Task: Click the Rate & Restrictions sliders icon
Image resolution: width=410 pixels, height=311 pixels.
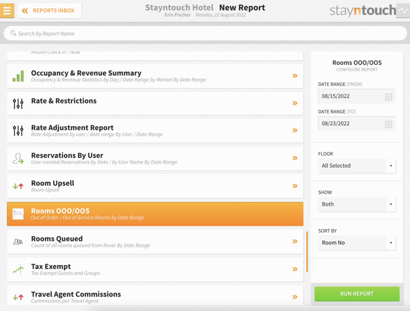Action: 18,103
